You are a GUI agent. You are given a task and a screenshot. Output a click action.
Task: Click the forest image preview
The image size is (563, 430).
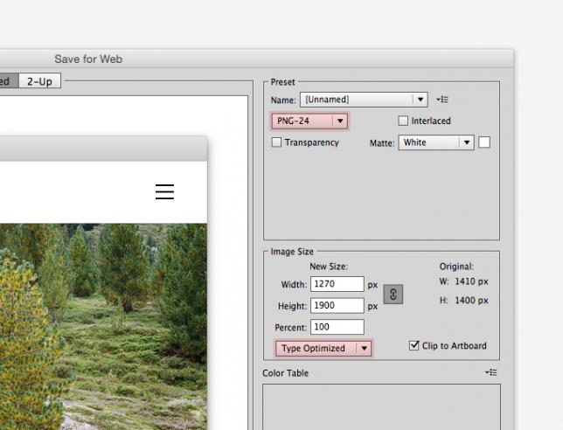coord(103,327)
